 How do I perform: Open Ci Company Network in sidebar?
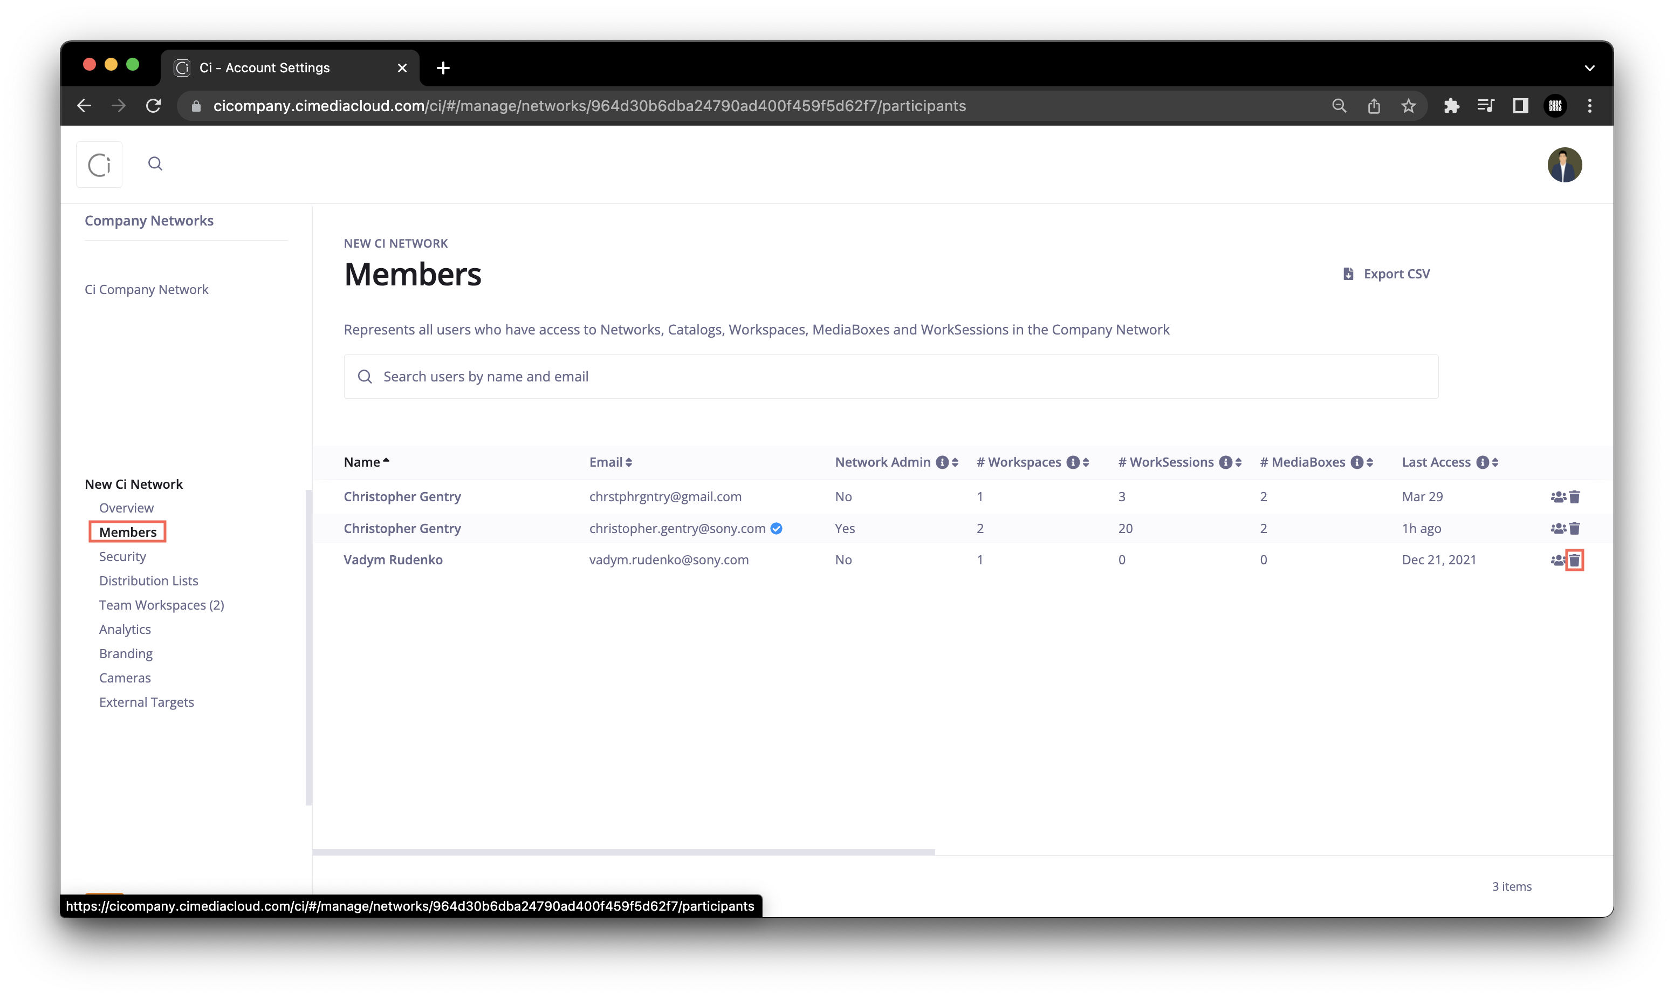(146, 290)
